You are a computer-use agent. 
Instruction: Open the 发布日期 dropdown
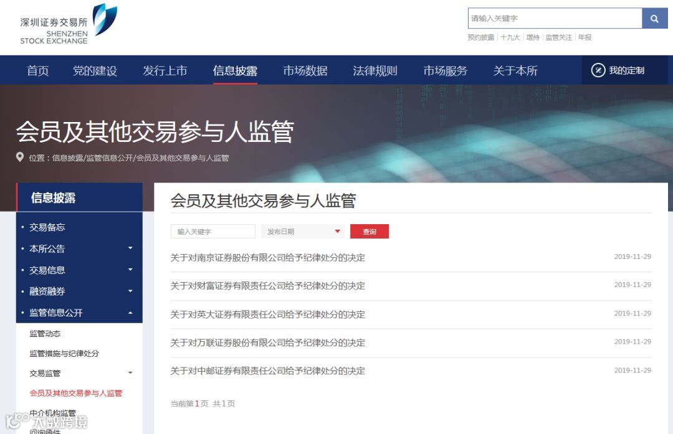click(x=303, y=232)
